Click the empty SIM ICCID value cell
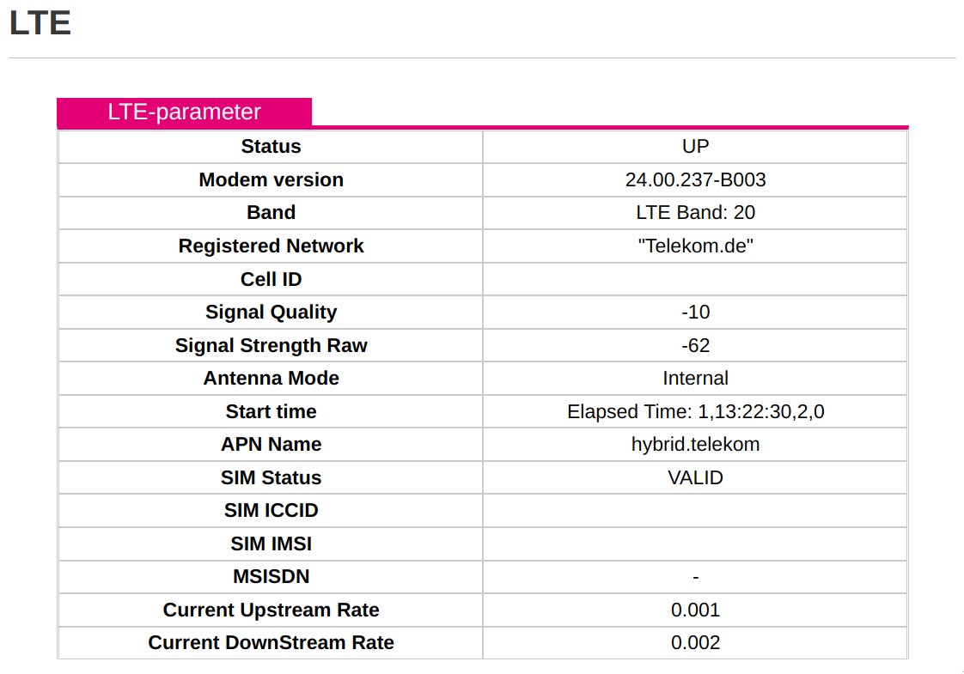 point(695,511)
